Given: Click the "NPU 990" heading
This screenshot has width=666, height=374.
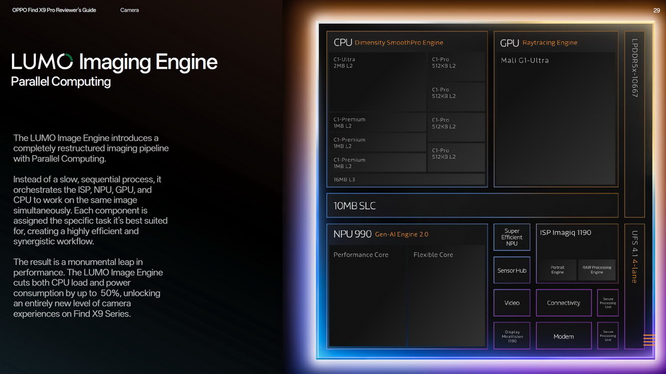Looking at the screenshot, I should coord(352,234).
